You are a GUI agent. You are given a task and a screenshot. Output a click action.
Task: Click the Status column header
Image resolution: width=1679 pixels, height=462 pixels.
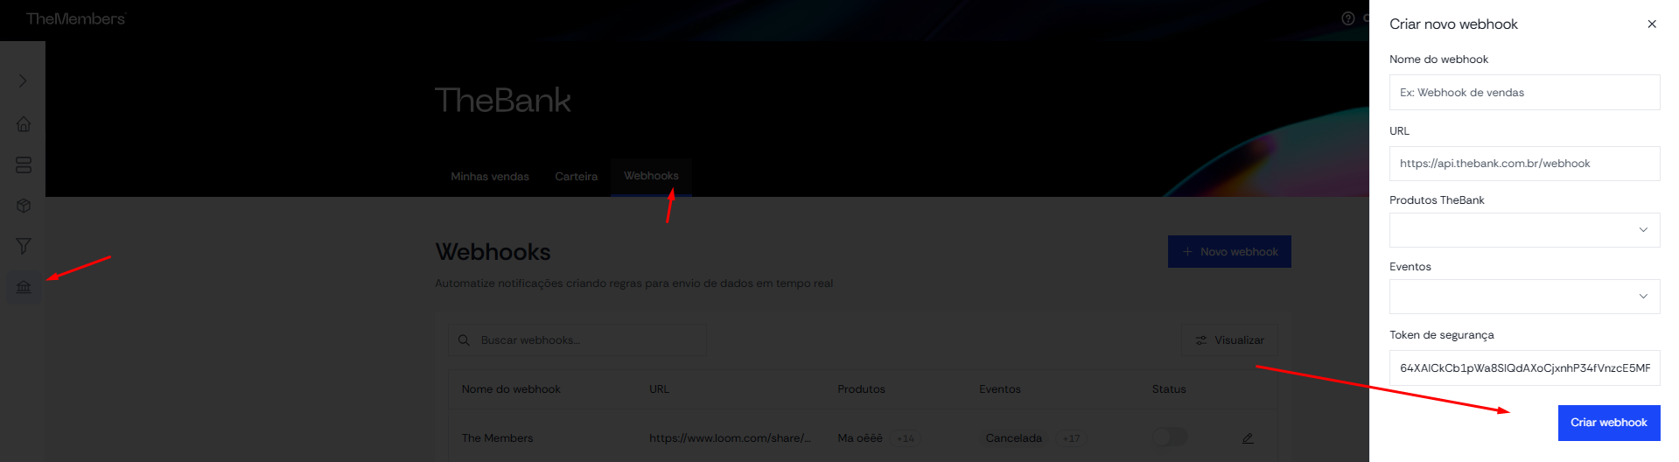point(1169,389)
